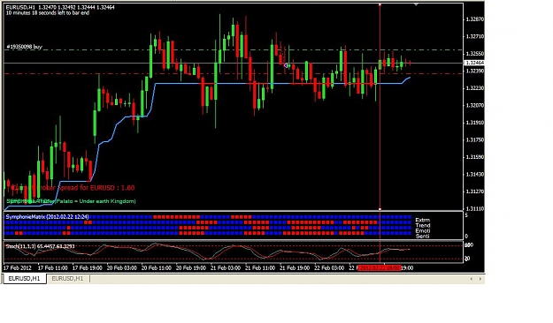Click time axis label 21 Feb 11:00

260,268
